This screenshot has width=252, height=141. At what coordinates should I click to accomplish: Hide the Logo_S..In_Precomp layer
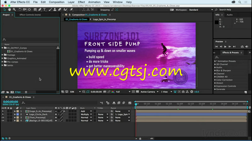click(3, 111)
